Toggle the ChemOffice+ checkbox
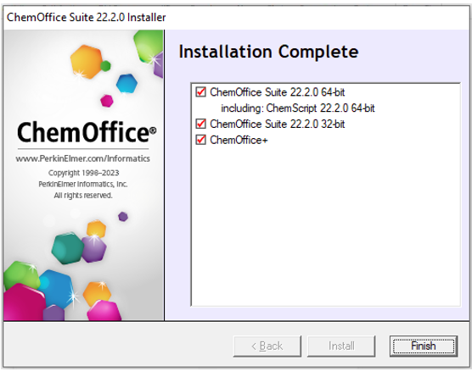Screen dimensions: 472x371 point(201,140)
